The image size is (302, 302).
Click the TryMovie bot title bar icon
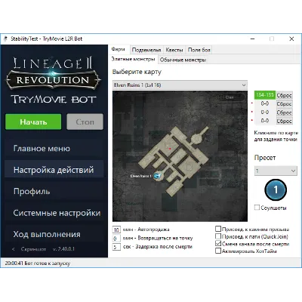[5, 39]
